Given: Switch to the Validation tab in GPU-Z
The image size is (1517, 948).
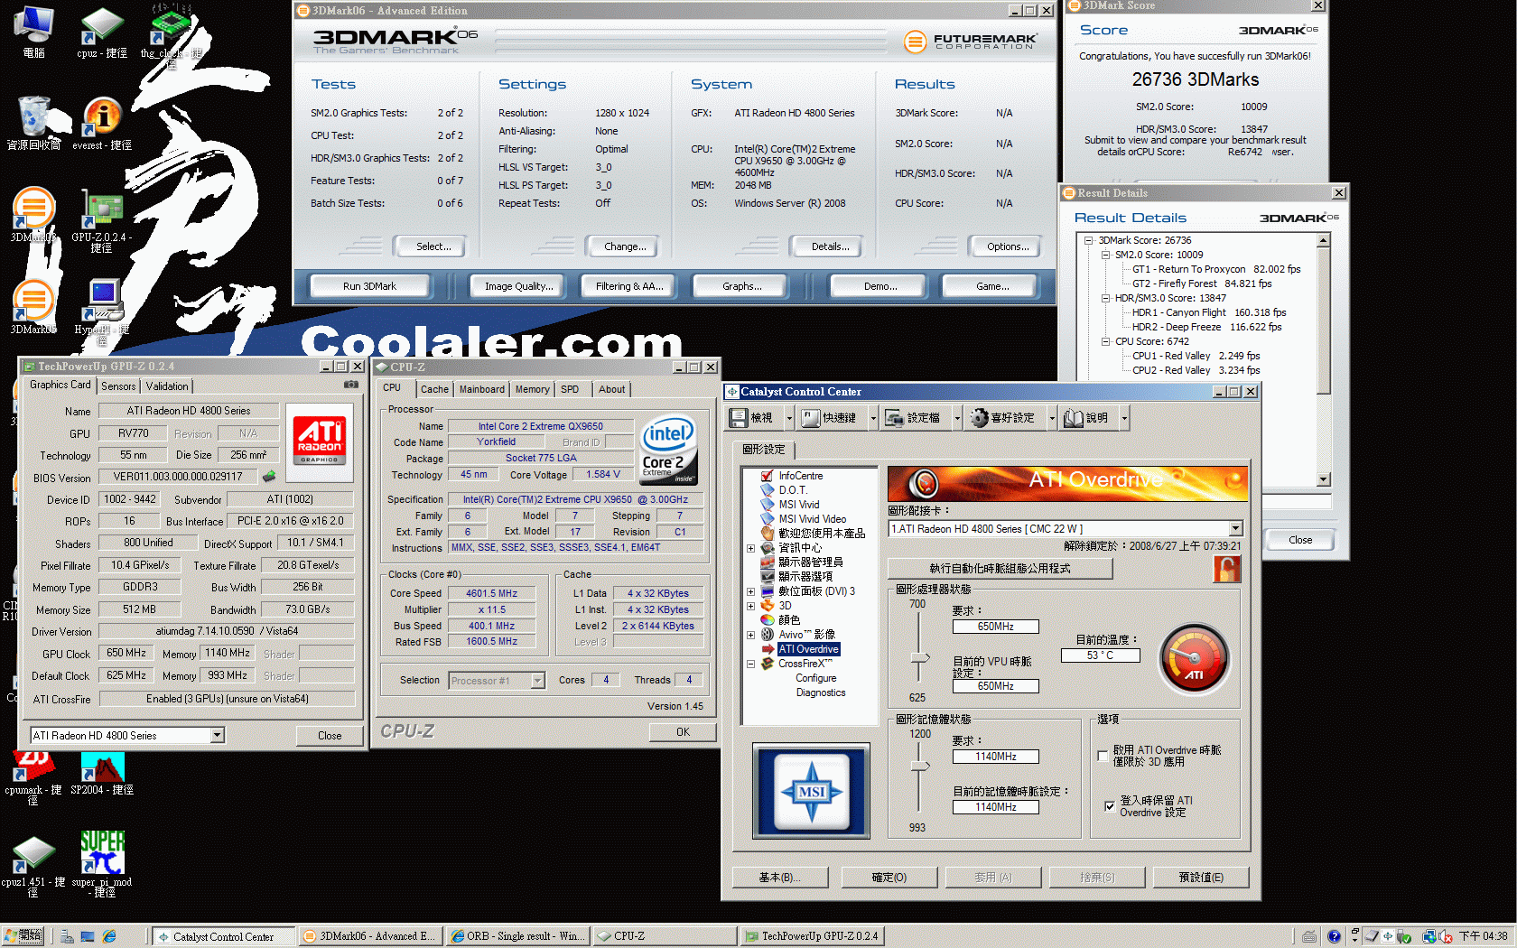Looking at the screenshot, I should pyautogui.click(x=167, y=386).
